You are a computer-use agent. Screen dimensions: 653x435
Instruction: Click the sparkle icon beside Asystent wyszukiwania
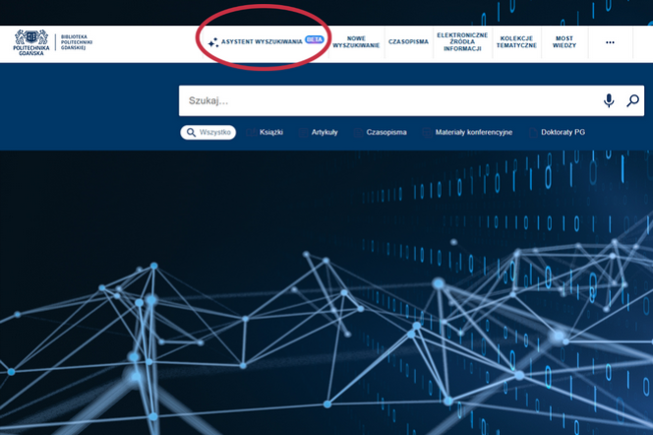pos(212,42)
